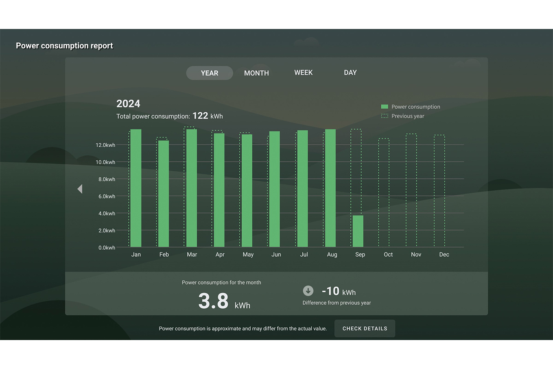Screen dimensions: 553x369
Task: Click the dotted Previous year legend icon
Action: [x=384, y=116]
